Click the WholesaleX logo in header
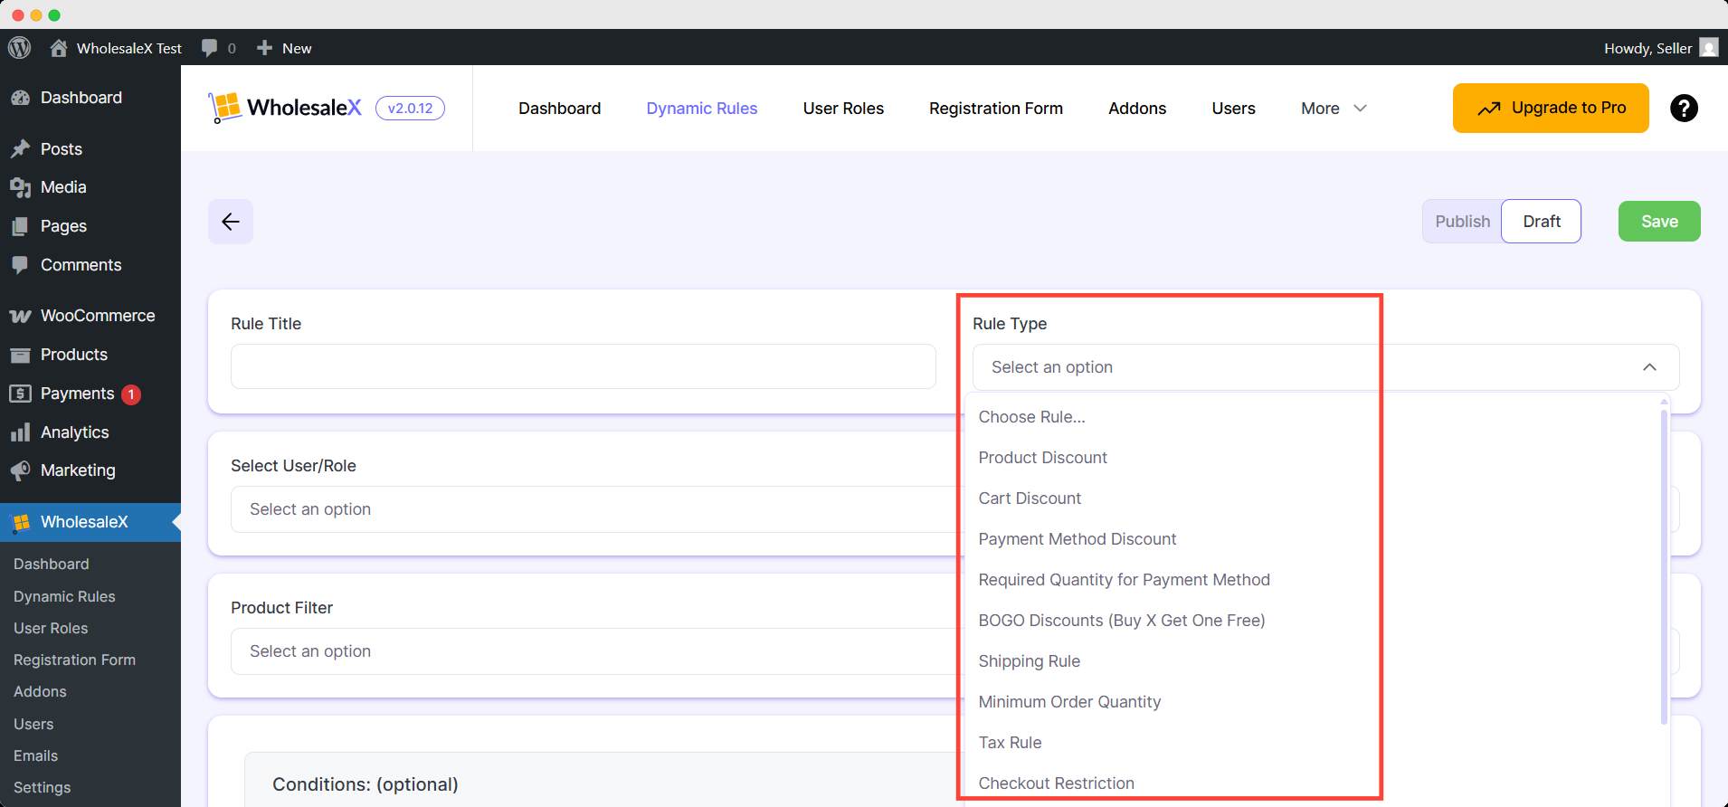 pos(285,108)
